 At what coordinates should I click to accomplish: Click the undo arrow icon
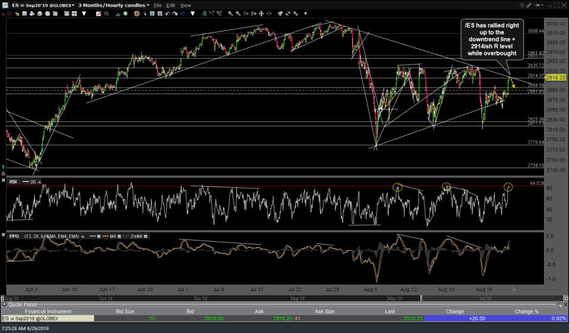click(x=168, y=14)
